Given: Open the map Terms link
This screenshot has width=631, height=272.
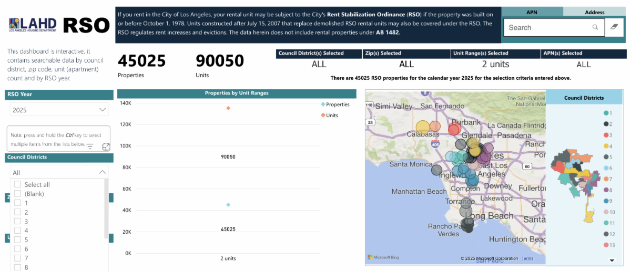Looking at the screenshot, I should tap(527, 258).
